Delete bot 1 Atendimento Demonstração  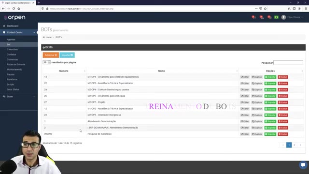pyautogui.click(x=283, y=121)
